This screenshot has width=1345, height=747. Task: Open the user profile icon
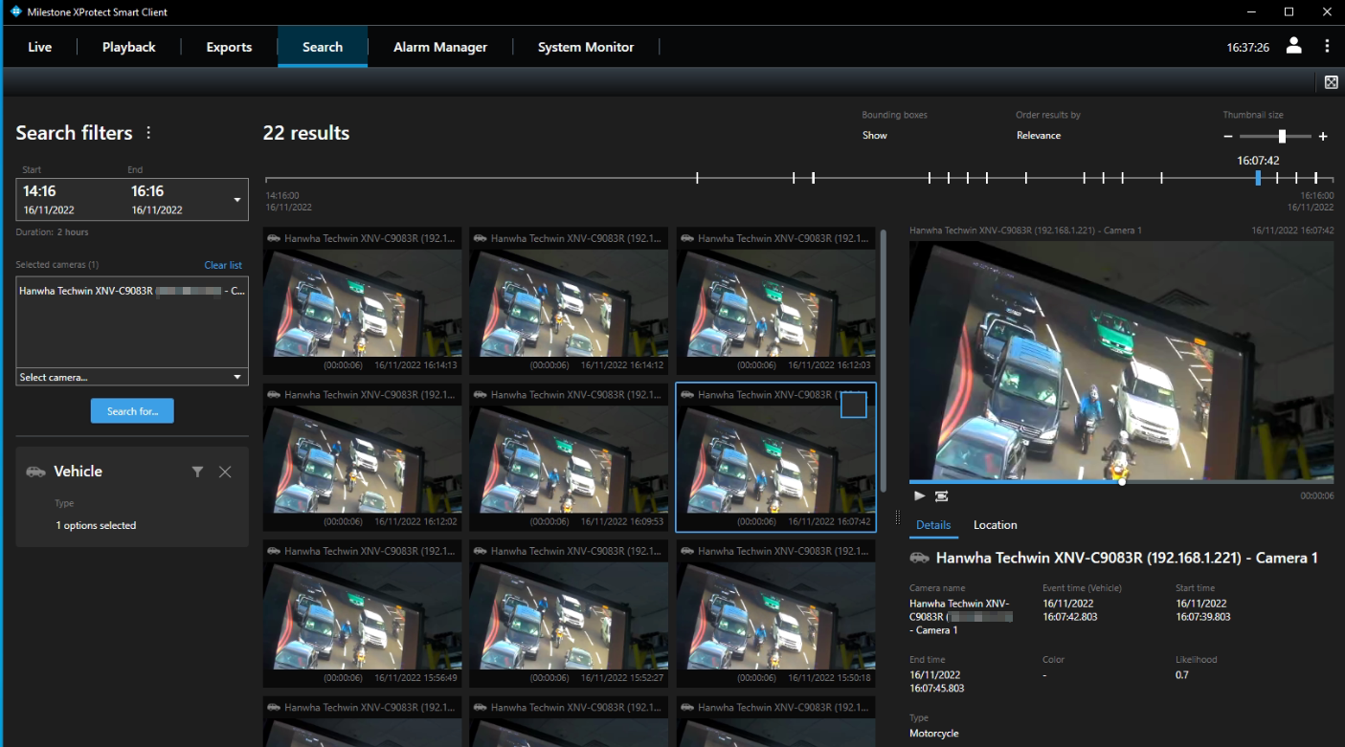tap(1293, 46)
